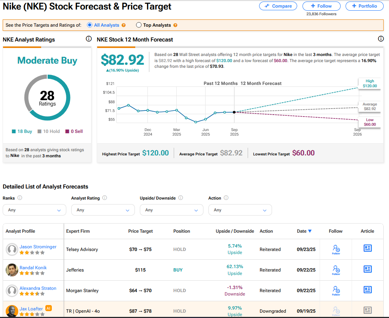The height and width of the screenshot is (318, 389).
Task: Show info for NKE Stock 12 Month Forecast
Action: 381,39
